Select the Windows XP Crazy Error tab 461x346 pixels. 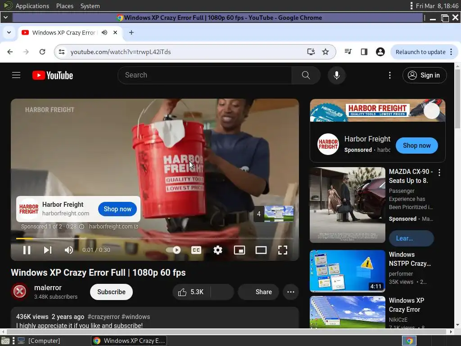(64, 32)
